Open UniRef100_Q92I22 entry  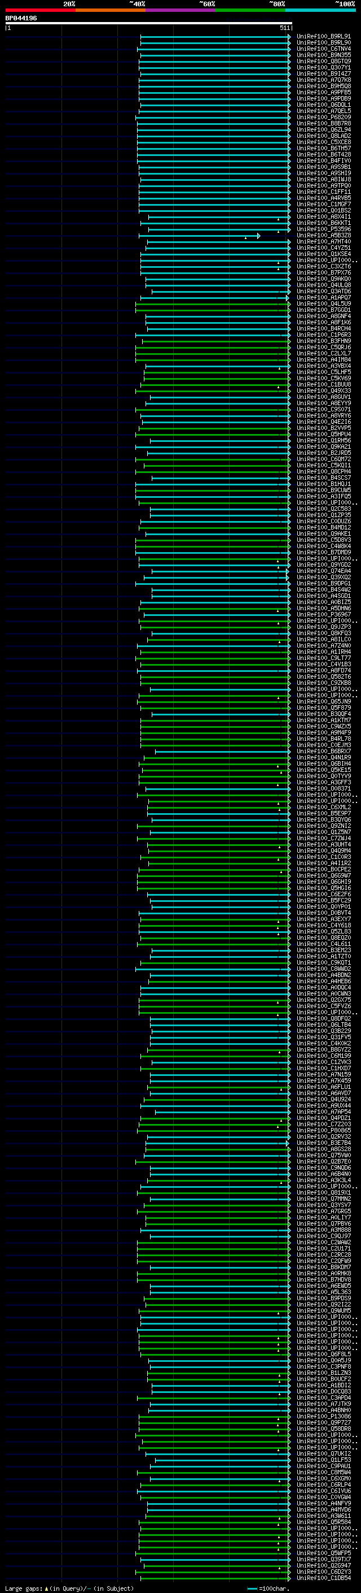coord(323,1304)
